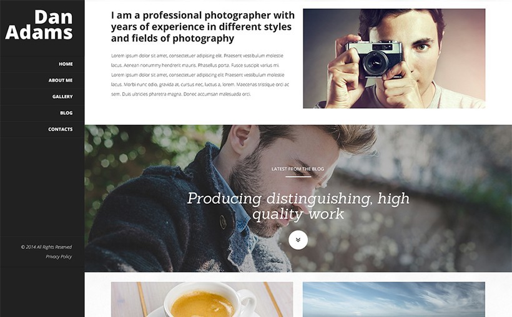512x317 pixels.
Task: Click the Lorem ipsum paragraph text
Action: click(200, 75)
